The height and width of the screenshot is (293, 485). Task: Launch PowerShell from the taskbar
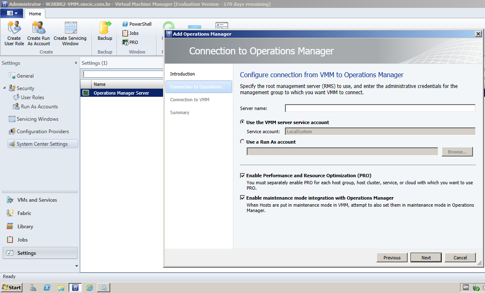47,288
